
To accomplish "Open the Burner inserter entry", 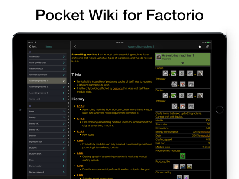I will pos(47,166).
